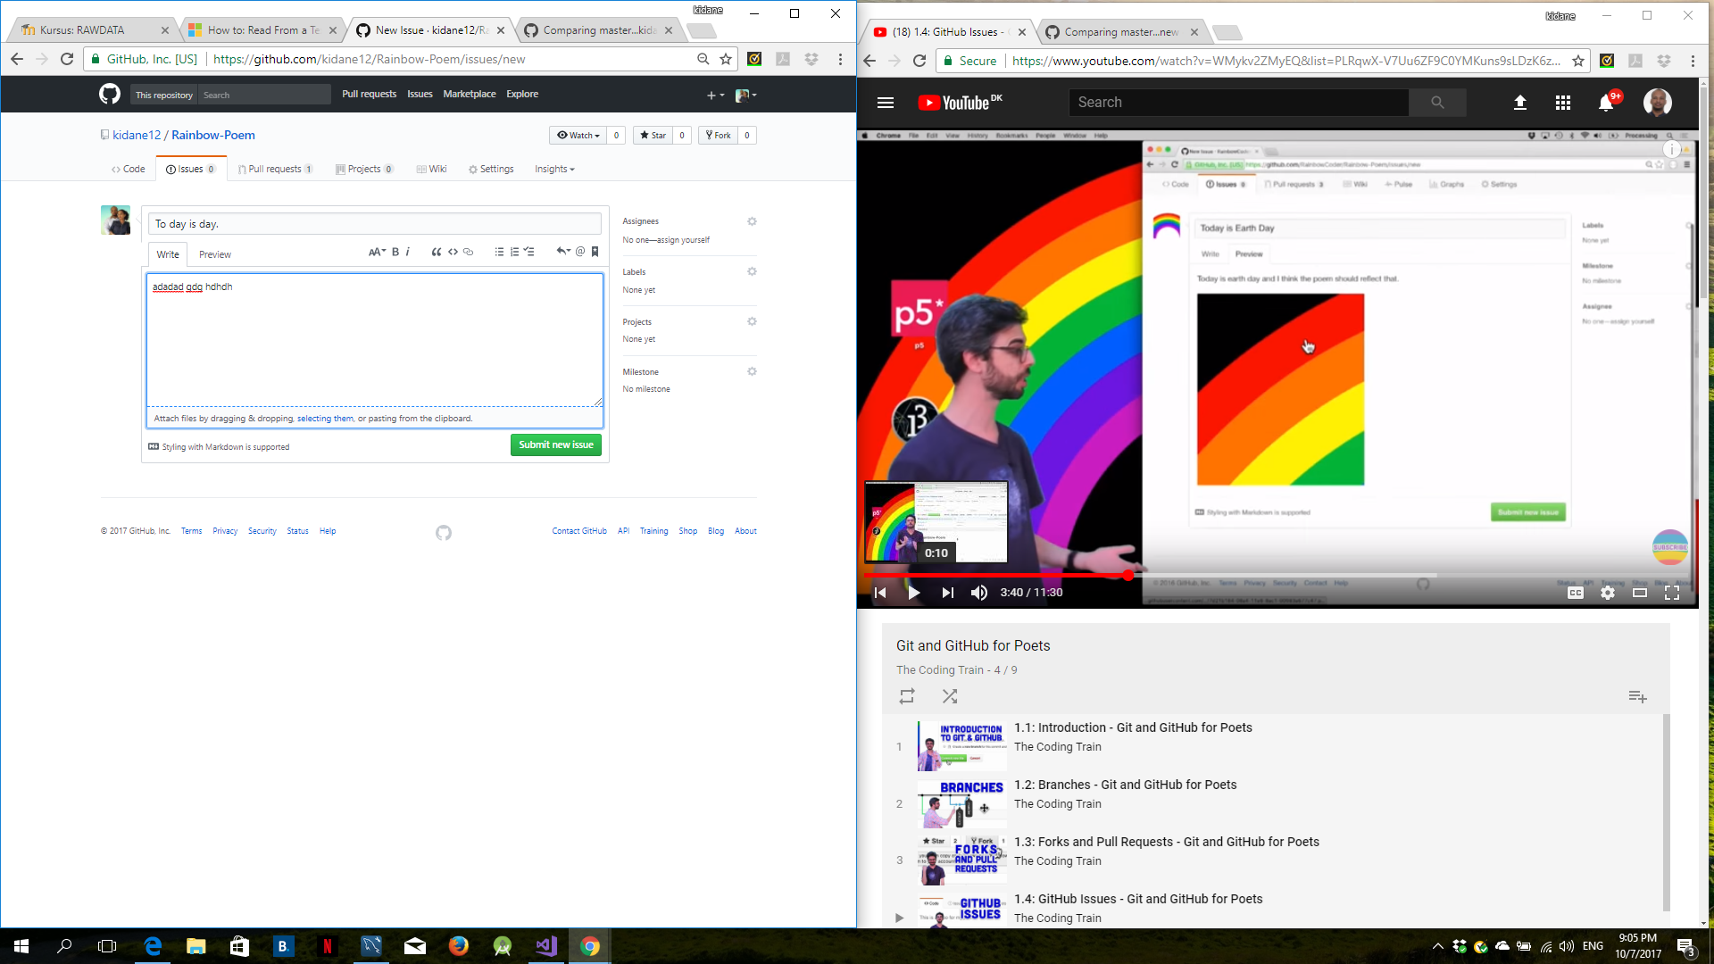Open the Milestone gear settings
Screen dimensions: 1714x964
(752, 371)
